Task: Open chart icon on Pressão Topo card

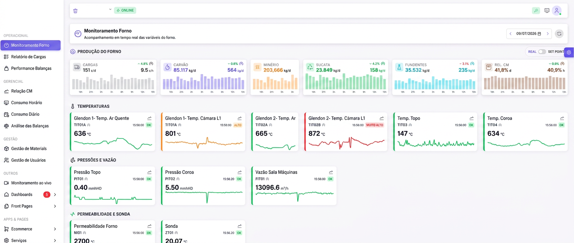Action: [149, 172]
